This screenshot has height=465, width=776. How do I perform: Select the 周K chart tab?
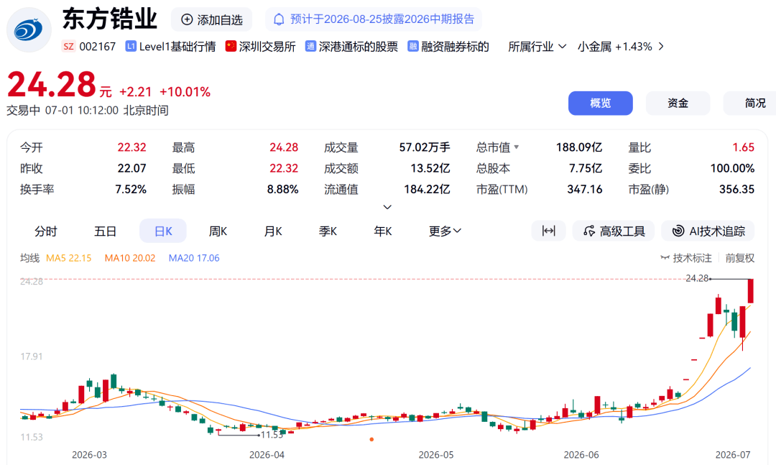point(218,231)
